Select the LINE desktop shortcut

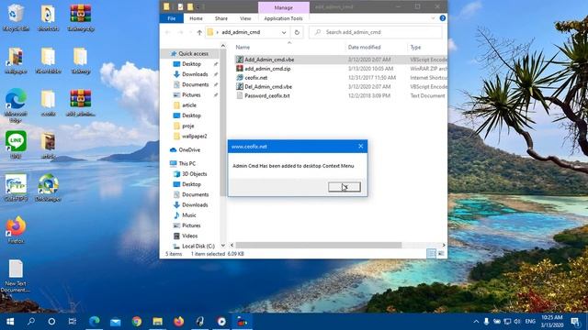[16, 145]
